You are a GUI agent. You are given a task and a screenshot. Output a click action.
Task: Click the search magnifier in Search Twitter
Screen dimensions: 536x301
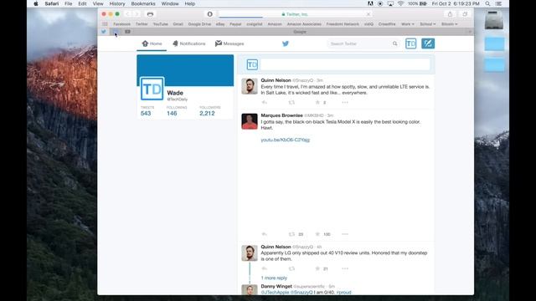[x=394, y=43]
